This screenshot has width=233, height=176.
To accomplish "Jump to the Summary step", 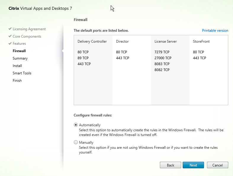I will pos(20,58).
